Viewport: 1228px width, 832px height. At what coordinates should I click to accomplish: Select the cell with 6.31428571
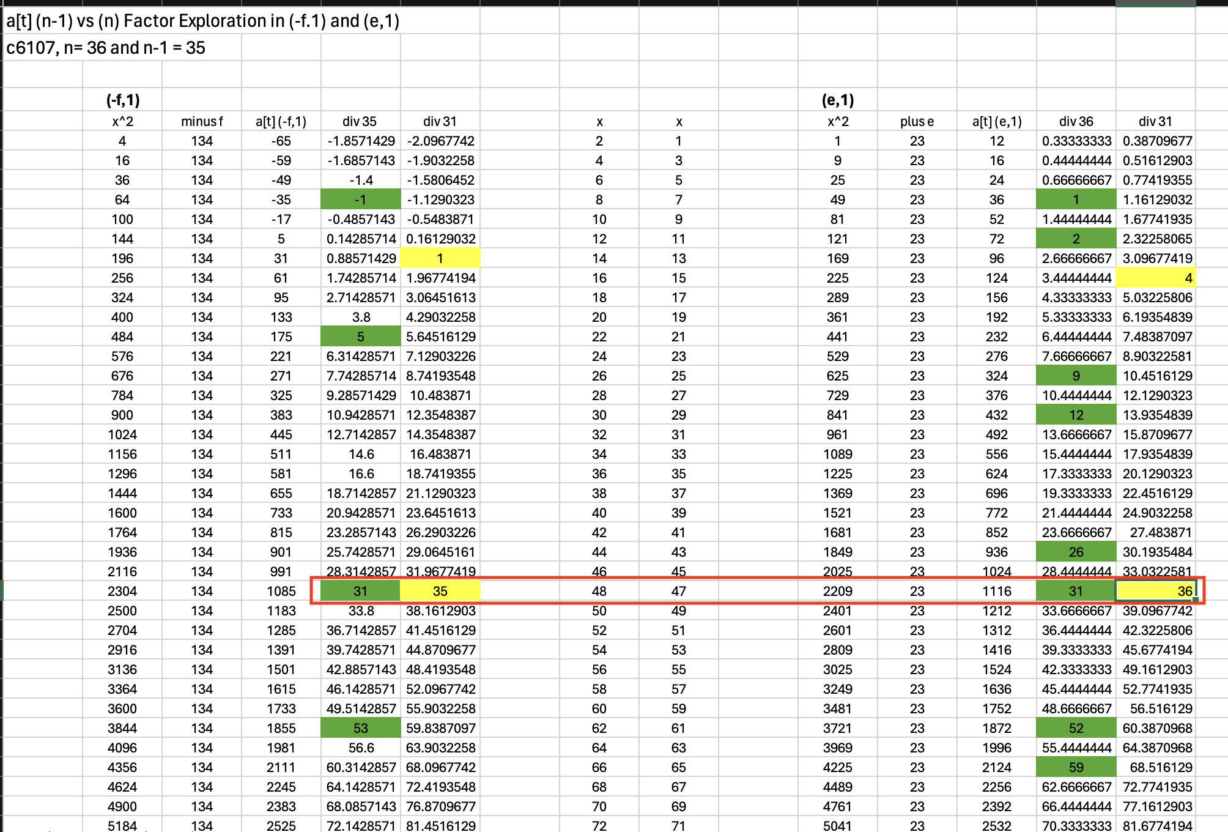tap(361, 356)
